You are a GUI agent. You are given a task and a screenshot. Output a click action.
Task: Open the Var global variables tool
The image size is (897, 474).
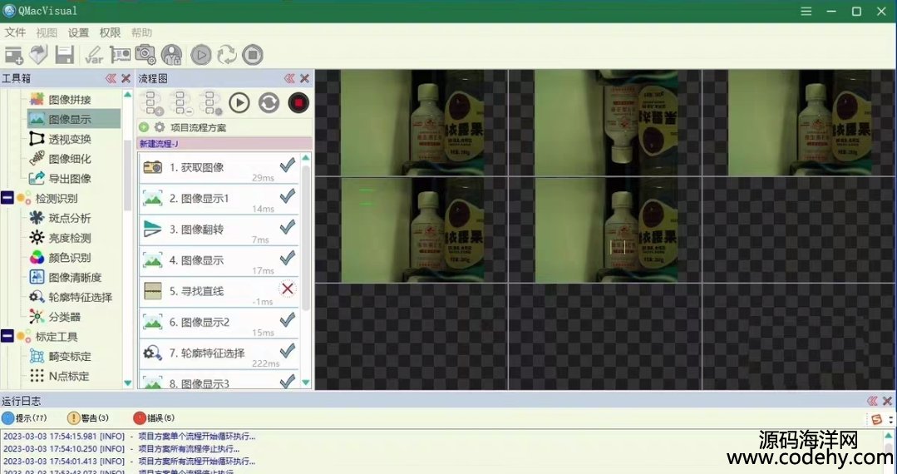coord(93,55)
